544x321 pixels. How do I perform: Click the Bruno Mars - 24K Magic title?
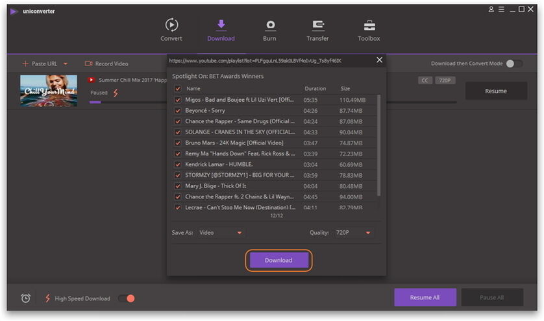[x=234, y=143]
